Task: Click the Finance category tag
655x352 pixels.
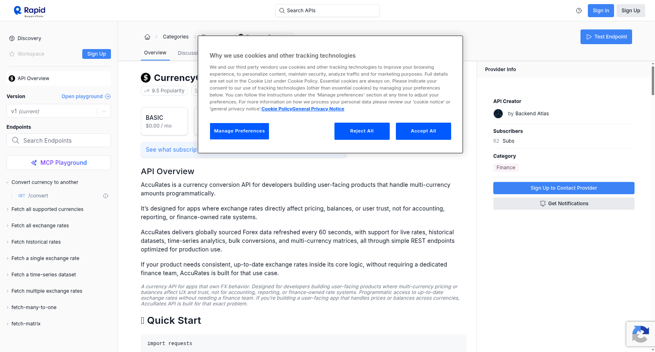Action: click(506, 168)
